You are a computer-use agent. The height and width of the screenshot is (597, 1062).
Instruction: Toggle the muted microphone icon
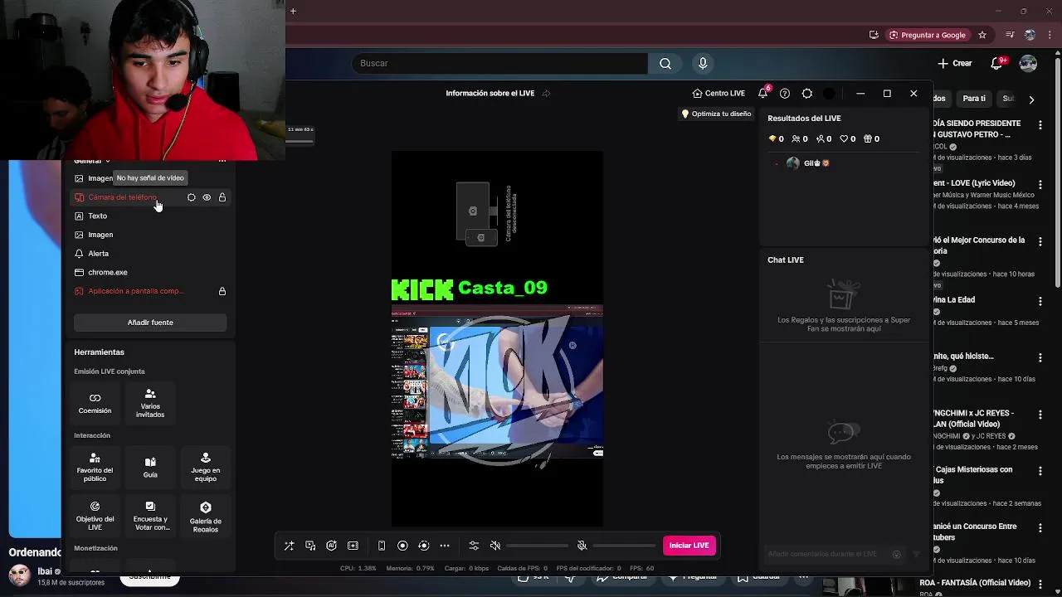(582, 546)
